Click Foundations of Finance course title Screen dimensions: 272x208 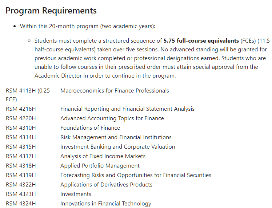[90, 128]
